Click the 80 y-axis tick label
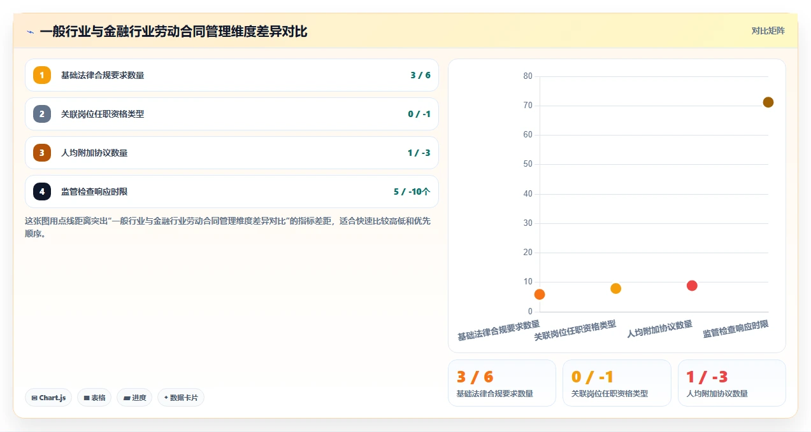This screenshot has width=811, height=432. click(x=528, y=76)
